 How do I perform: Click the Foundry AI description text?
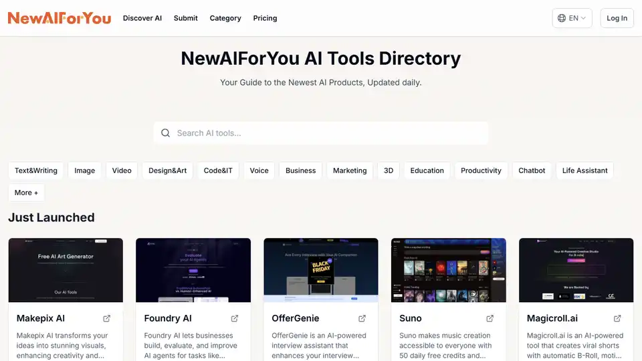coord(191,346)
